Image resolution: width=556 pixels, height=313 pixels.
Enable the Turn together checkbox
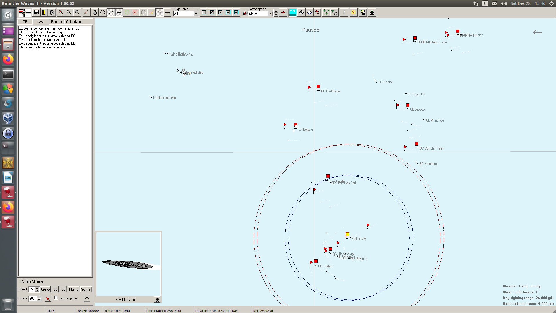tap(56, 298)
